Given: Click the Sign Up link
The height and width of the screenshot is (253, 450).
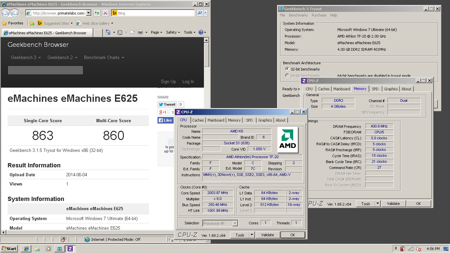Looking at the screenshot, I should click(x=168, y=81).
